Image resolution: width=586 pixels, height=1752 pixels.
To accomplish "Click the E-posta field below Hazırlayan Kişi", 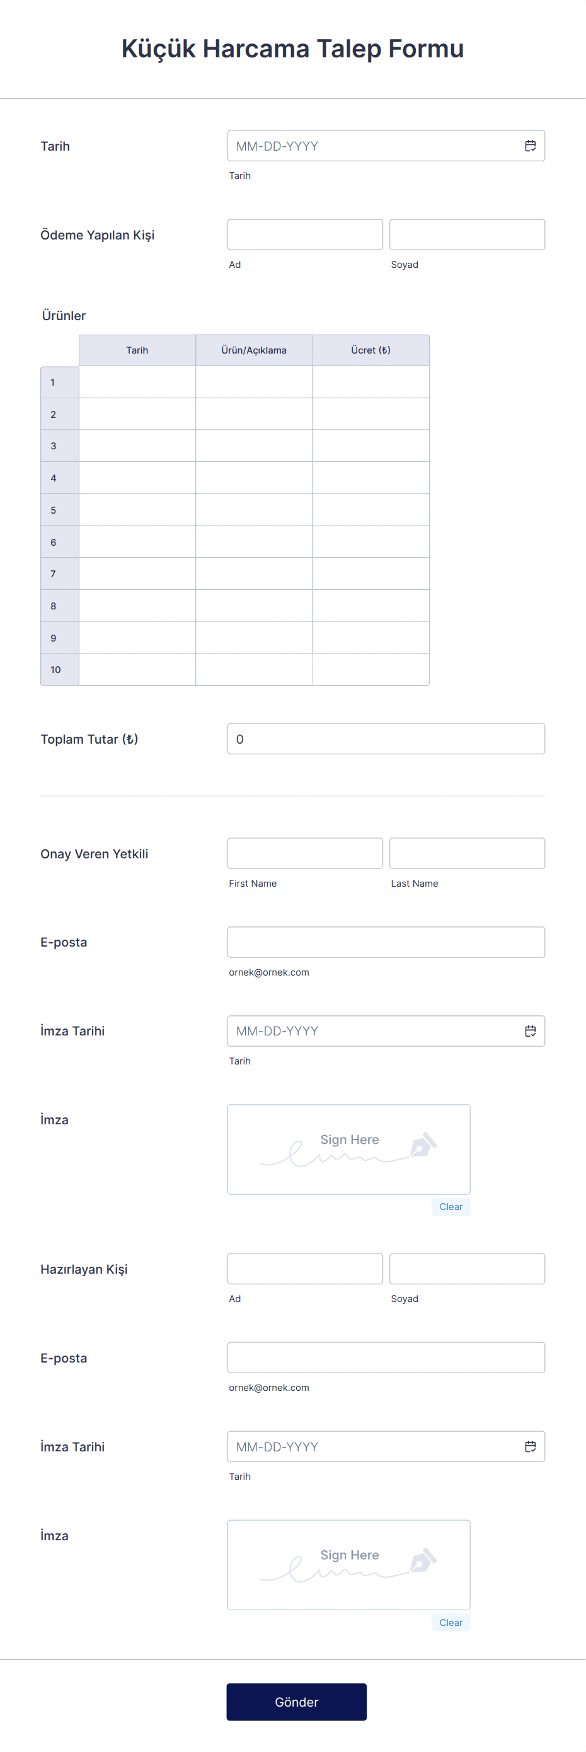I will pyautogui.click(x=386, y=1357).
